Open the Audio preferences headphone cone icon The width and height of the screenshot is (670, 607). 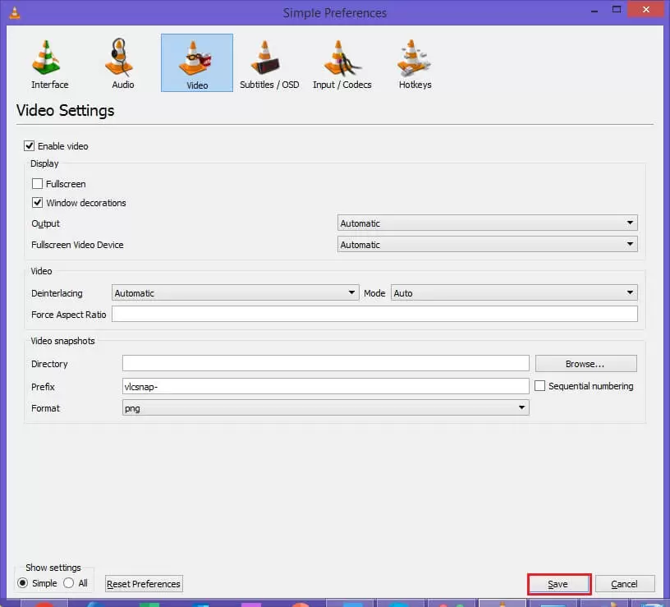coord(120,57)
